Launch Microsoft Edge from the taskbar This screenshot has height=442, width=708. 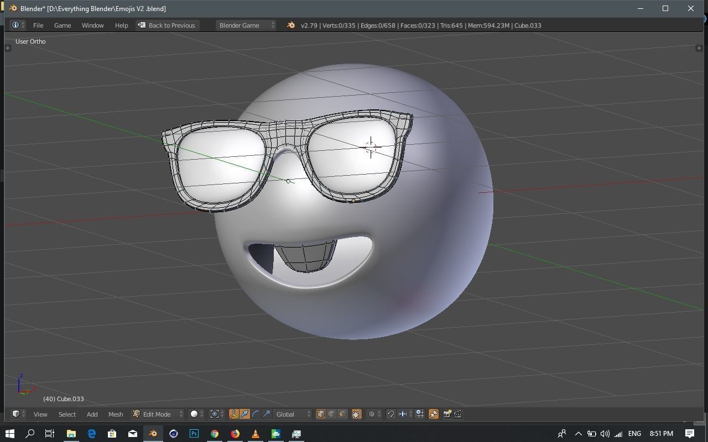[x=91, y=434]
